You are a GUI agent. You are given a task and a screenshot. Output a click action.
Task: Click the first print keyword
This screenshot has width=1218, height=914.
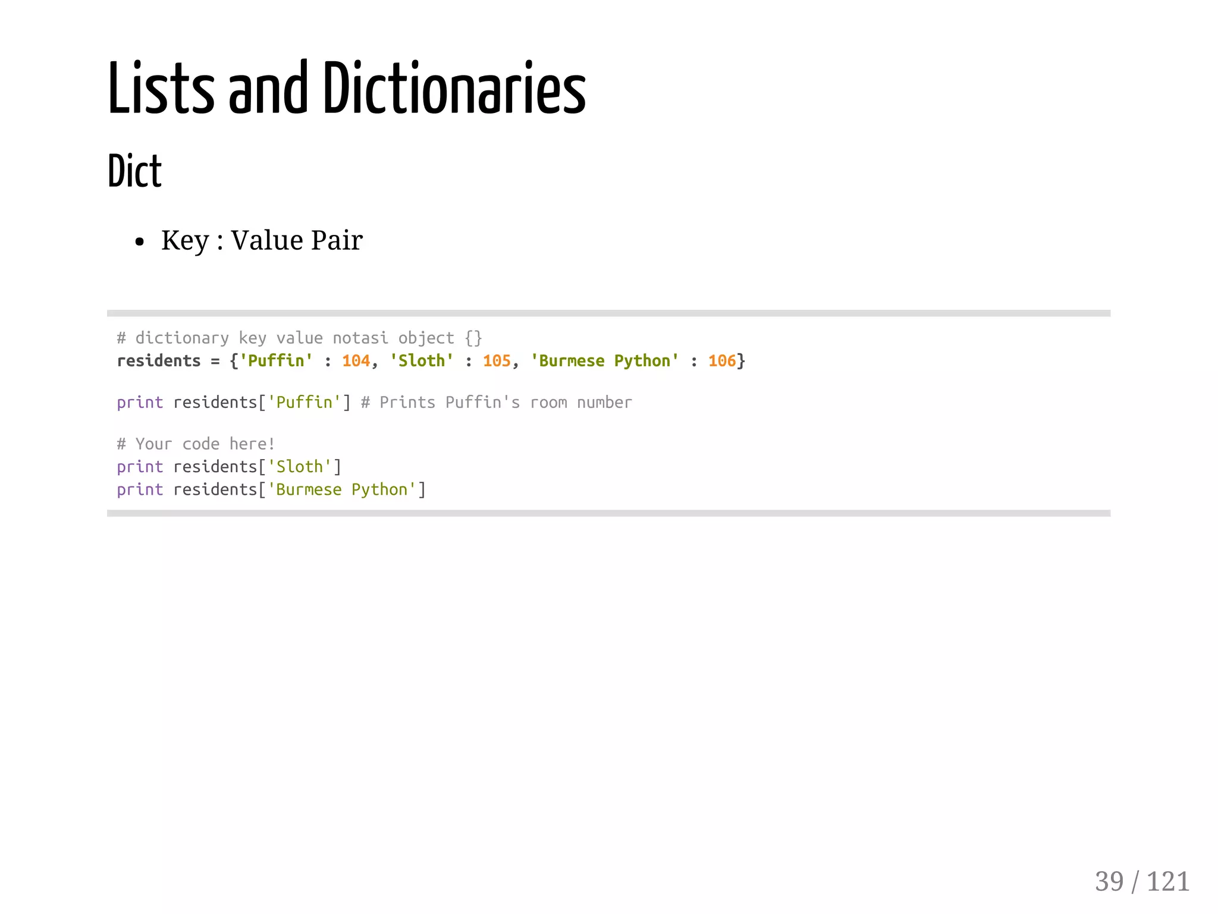tap(140, 403)
